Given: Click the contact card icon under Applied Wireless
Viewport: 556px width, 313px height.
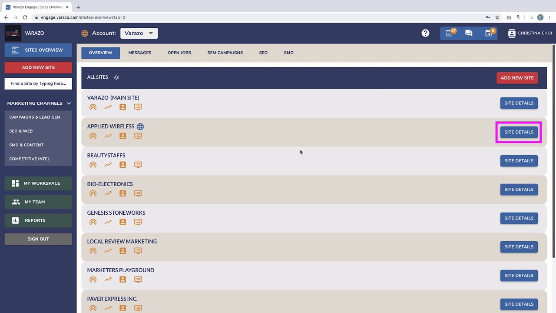Looking at the screenshot, I should coord(123,136).
